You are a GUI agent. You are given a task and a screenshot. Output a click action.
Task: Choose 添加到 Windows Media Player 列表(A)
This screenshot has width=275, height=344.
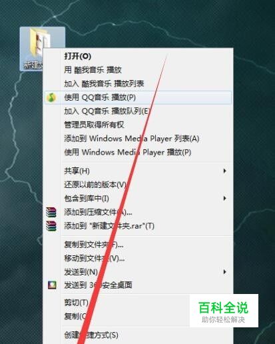pos(132,139)
